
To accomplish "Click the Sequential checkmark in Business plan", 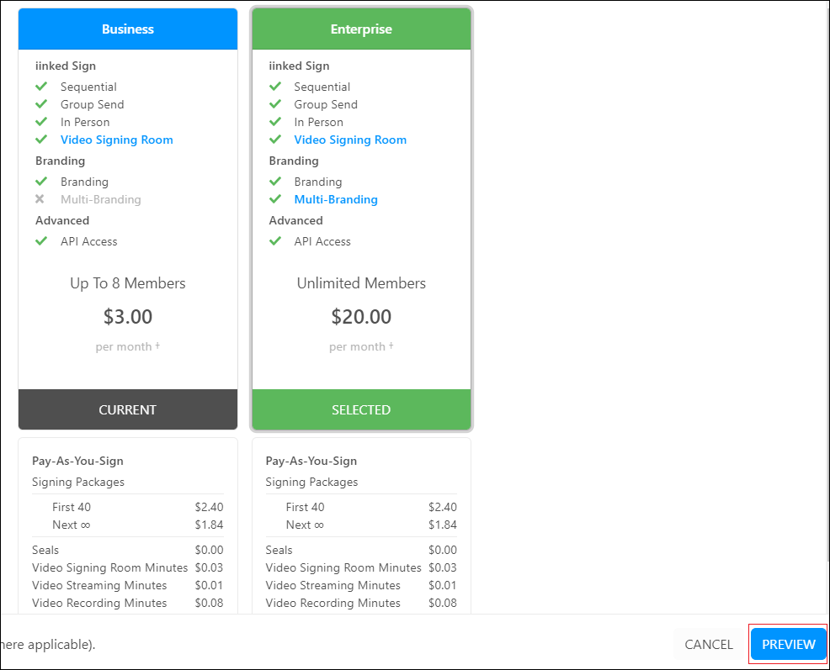I will (41, 87).
